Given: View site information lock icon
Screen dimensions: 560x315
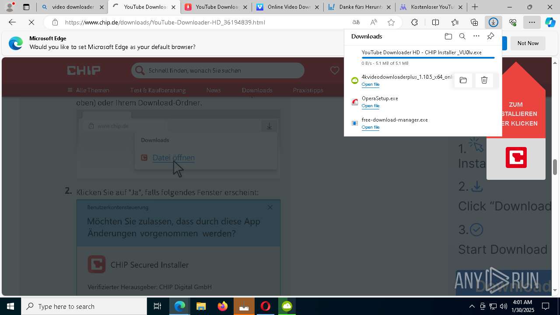Looking at the screenshot, I should pos(55,22).
